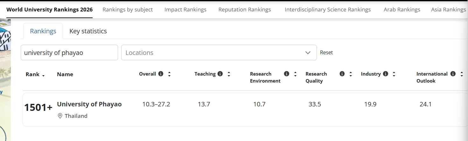This screenshot has height=141, width=468.
Task: Open Rankings by subject menu item
Action: [128, 10]
